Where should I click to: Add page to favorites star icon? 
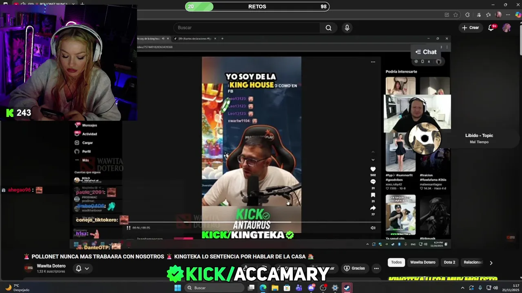456,15
